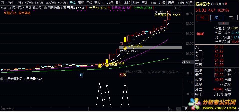The width and height of the screenshot is (240, 112).
Task: Click the 当前封单额 row
Action: click(226, 28)
